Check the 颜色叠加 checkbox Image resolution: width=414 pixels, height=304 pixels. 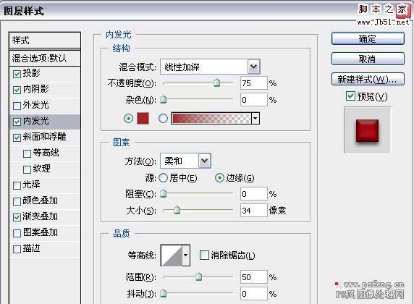pyautogui.click(x=17, y=201)
